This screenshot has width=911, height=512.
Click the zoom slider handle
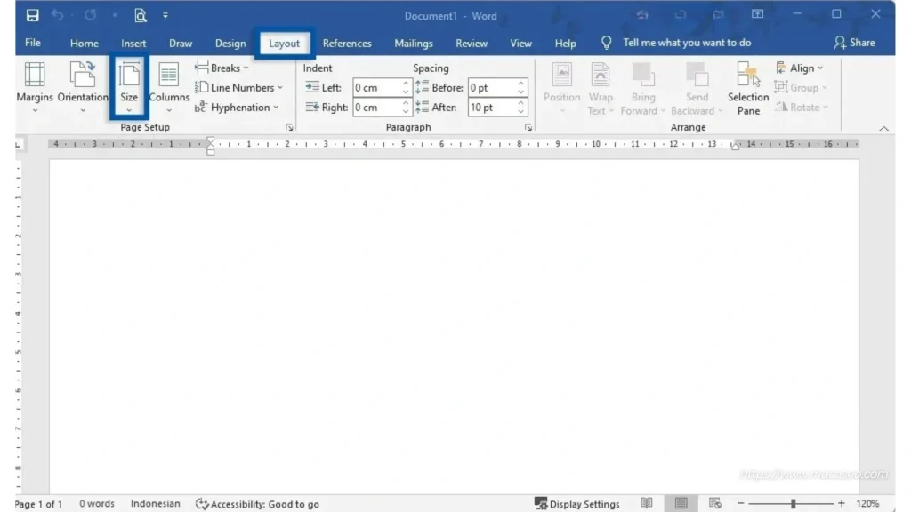tap(793, 504)
